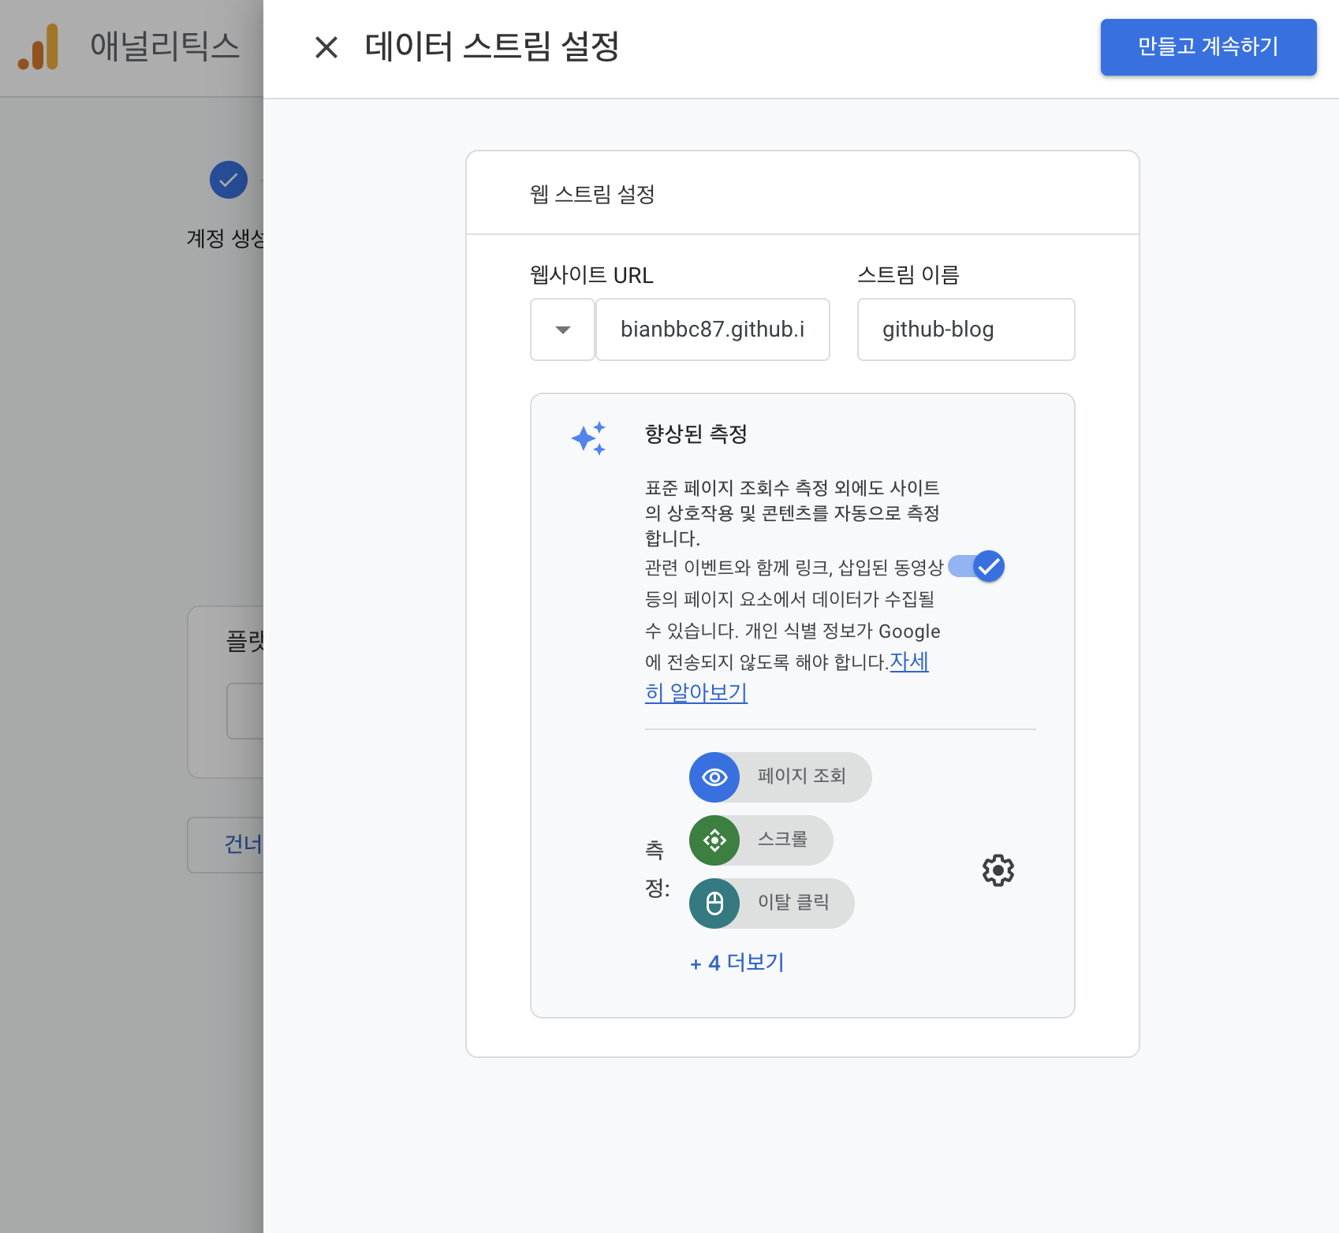Click the '건너뛰기' button in background
Viewport: 1339px width, 1233px height.
(x=227, y=844)
